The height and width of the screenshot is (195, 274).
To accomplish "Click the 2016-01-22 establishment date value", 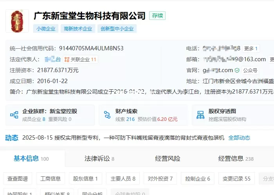I will (52, 81).
